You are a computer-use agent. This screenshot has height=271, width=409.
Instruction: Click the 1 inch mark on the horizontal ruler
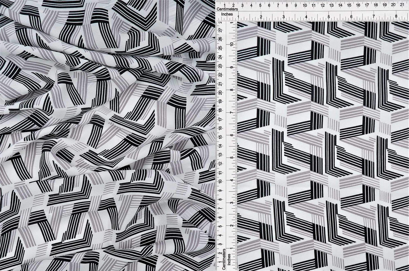(x=239, y=16)
